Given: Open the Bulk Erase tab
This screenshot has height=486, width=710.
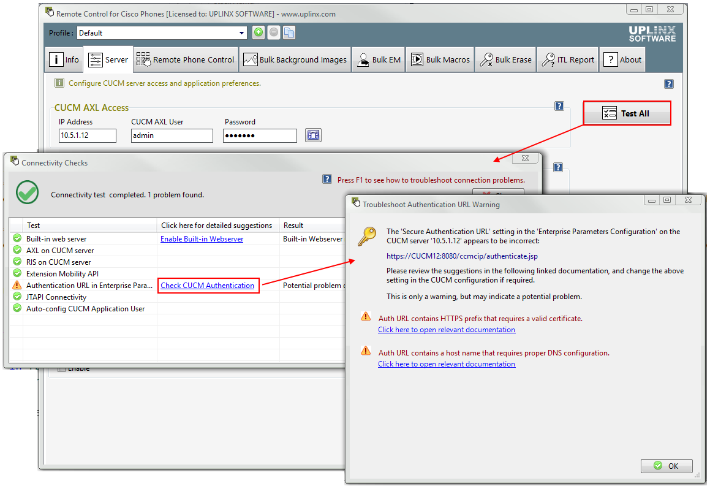Looking at the screenshot, I should [x=505, y=60].
